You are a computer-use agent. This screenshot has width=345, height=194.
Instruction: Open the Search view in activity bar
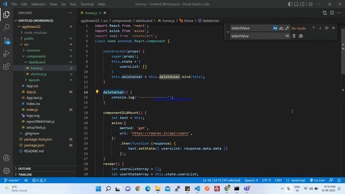click(x=6, y=27)
